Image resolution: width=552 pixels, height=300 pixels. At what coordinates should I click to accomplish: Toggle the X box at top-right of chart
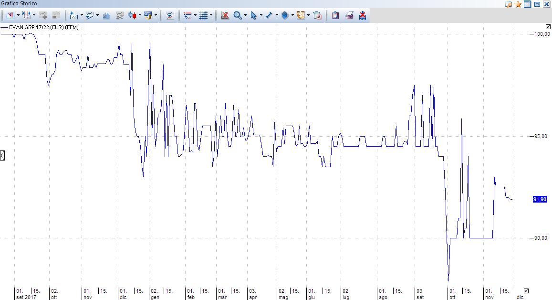click(548, 27)
